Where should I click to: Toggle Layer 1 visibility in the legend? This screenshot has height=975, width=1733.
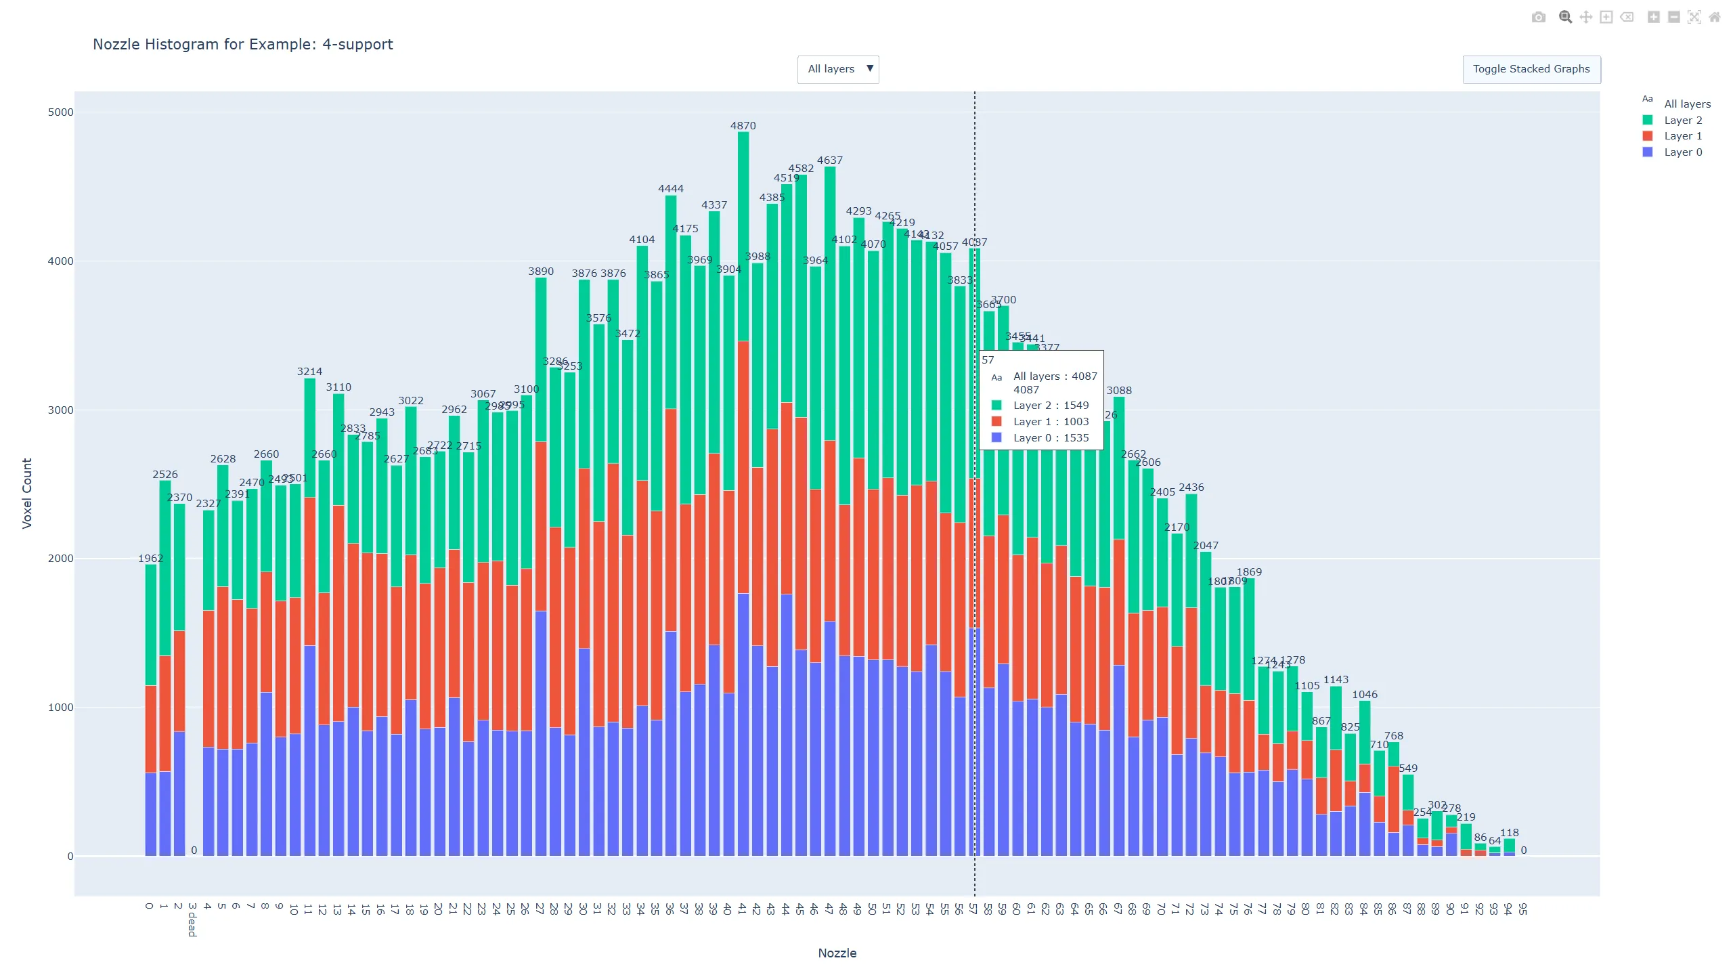(1684, 135)
